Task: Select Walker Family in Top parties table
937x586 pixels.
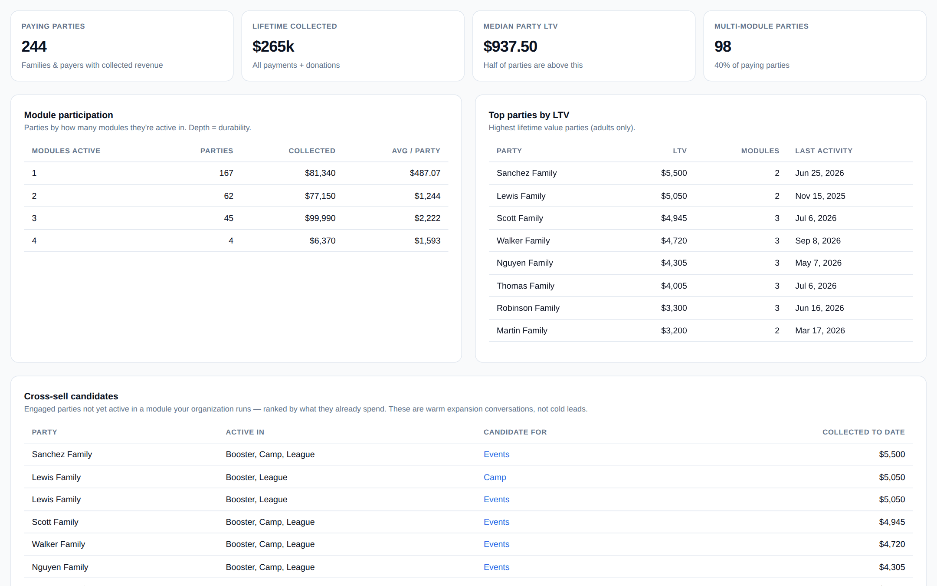Action: (x=523, y=240)
